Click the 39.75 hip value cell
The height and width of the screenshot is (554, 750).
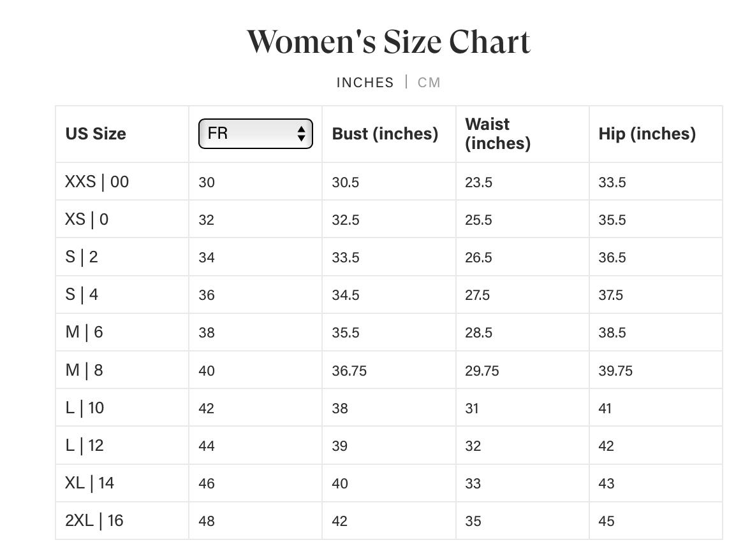[615, 371]
